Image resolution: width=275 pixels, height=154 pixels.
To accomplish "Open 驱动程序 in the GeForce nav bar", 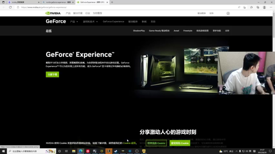I will coord(133,22).
